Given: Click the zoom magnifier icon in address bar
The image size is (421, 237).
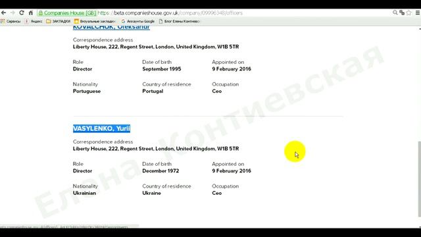Looking at the screenshot, I should [x=395, y=13].
